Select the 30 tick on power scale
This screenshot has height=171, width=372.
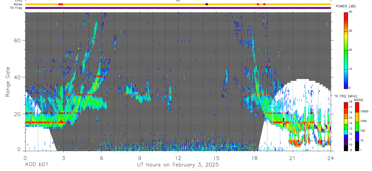(x=351, y=31)
